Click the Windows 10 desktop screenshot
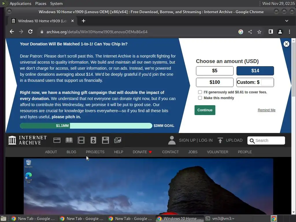 148,186
